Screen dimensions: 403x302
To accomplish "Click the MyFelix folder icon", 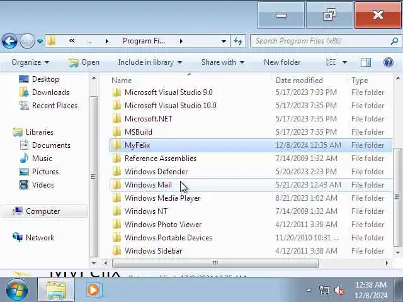I will click(116, 145).
